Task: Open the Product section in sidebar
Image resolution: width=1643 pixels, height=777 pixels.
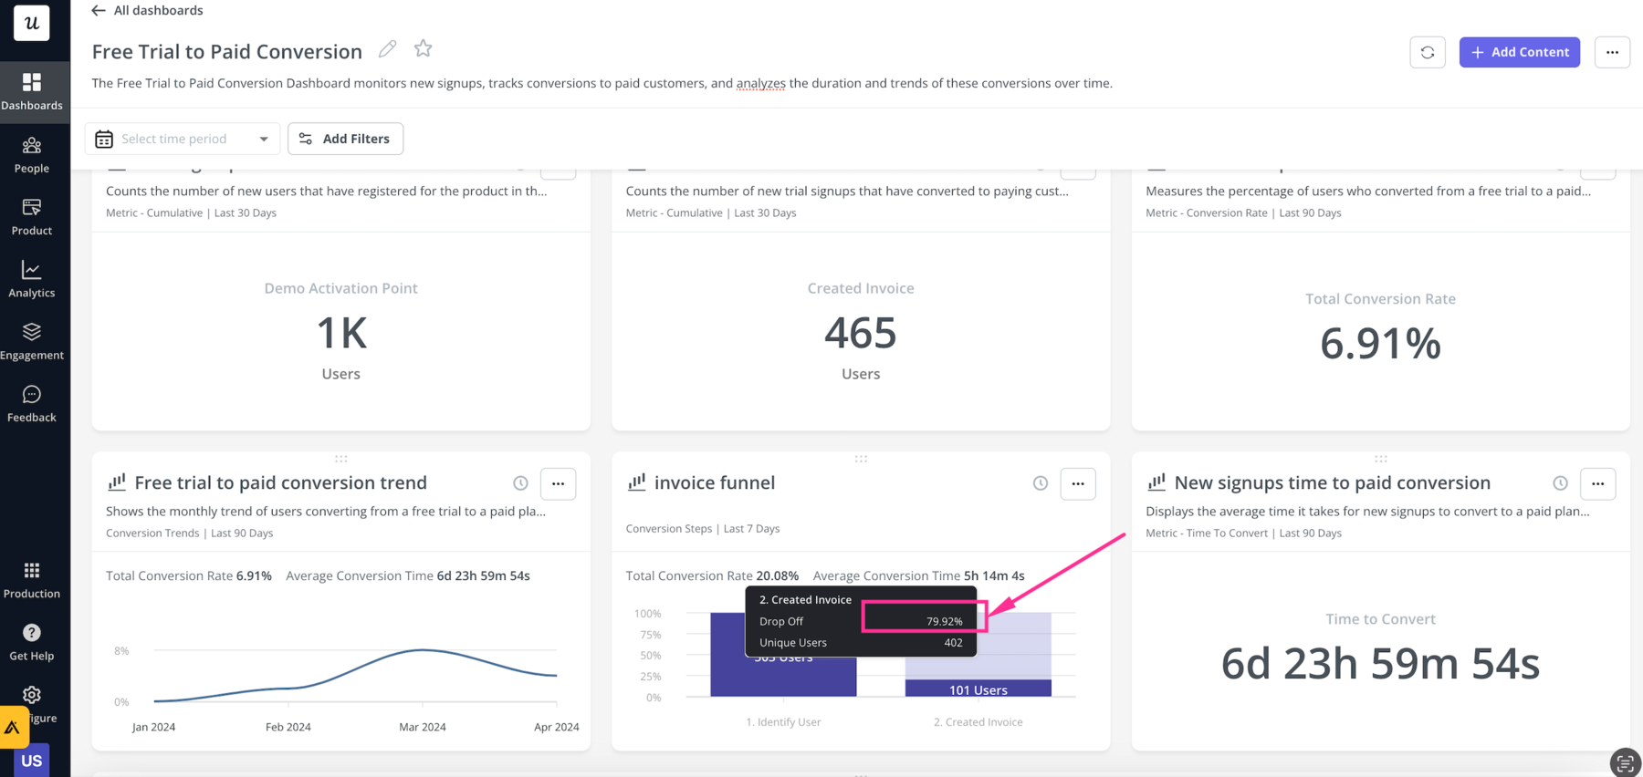Action: (32, 217)
